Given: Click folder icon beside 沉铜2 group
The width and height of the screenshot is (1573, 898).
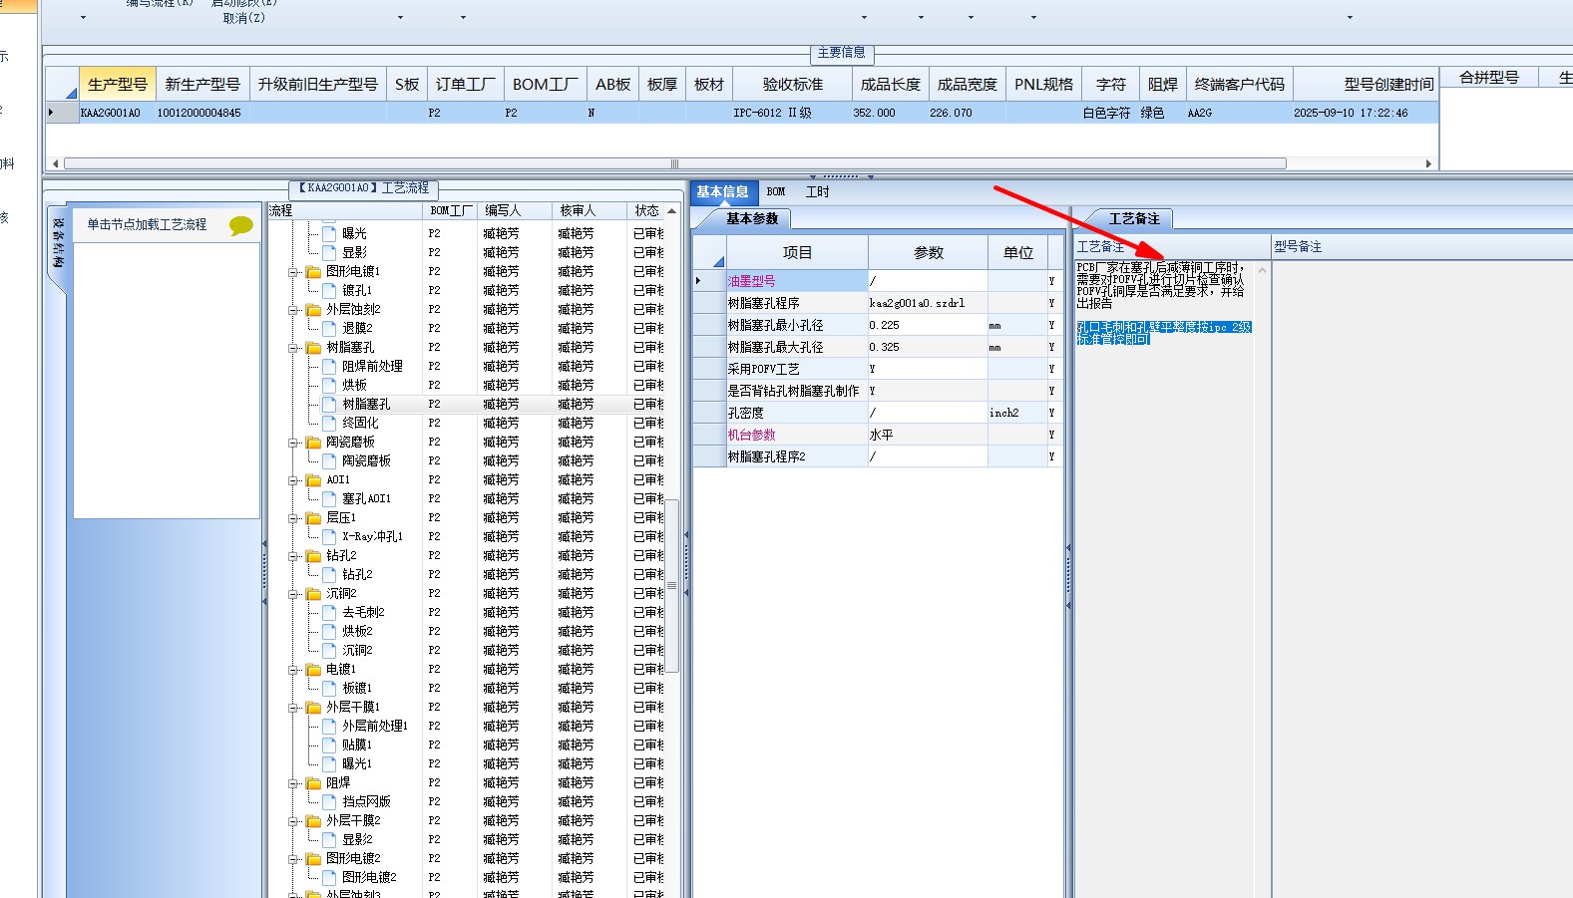Looking at the screenshot, I should (313, 593).
